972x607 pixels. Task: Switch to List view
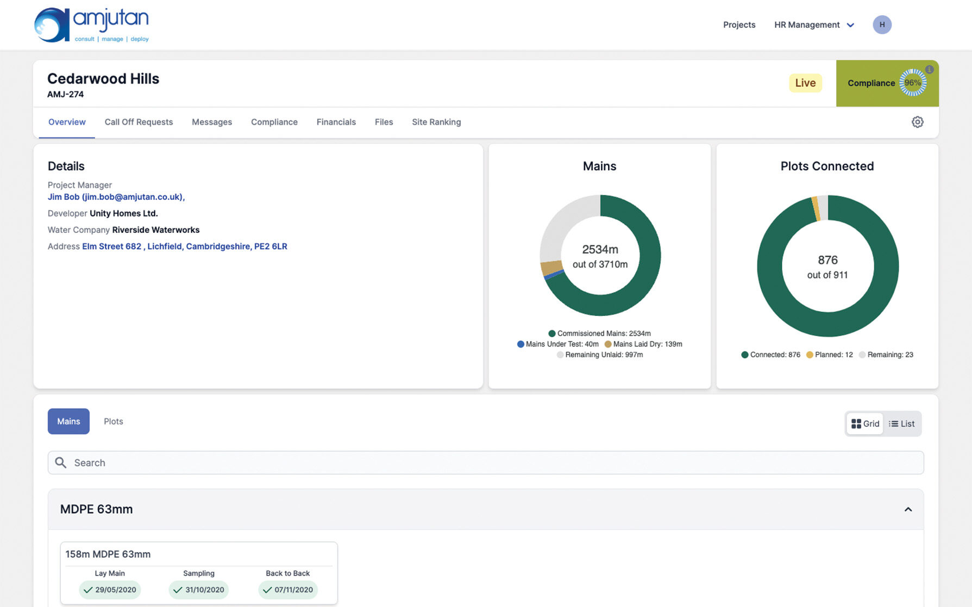pyautogui.click(x=901, y=424)
